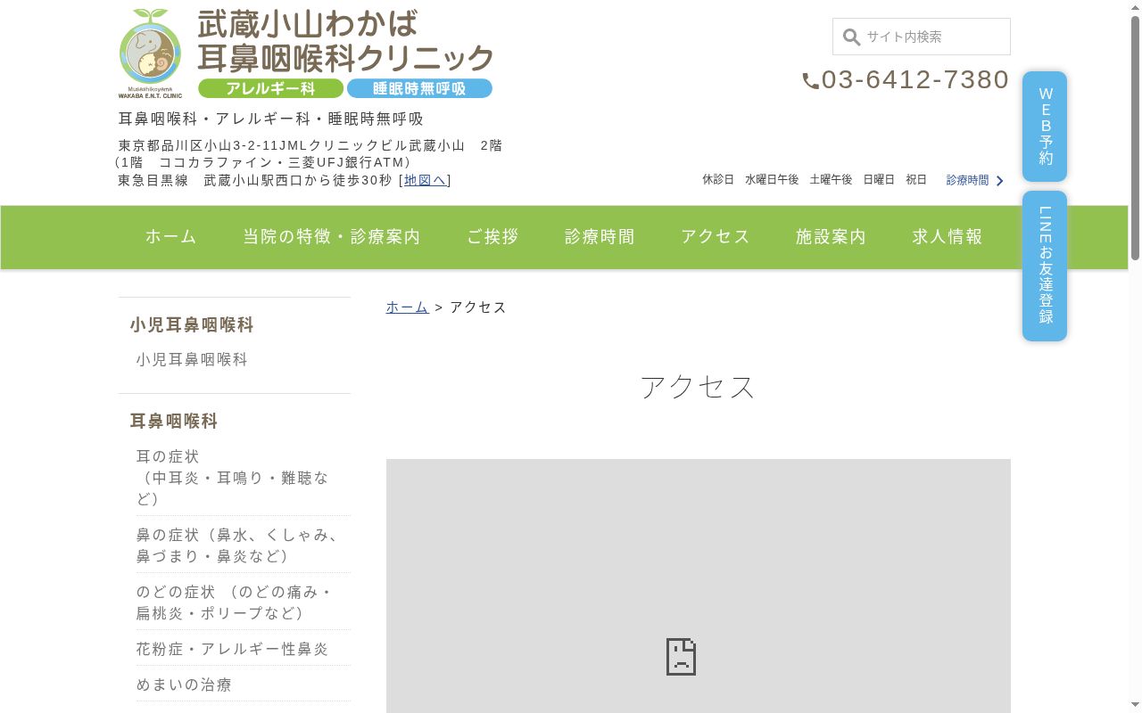This screenshot has height=713, width=1142.
Task: Open 当院の特徴・診療案内 menu item
Action: [x=332, y=237]
